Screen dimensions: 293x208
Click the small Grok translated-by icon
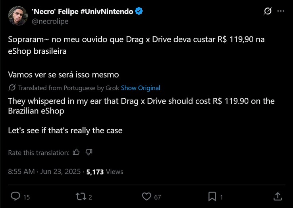click(x=12, y=88)
